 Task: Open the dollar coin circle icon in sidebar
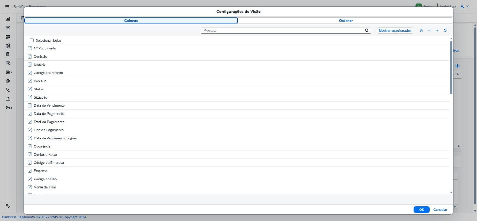point(8,81)
